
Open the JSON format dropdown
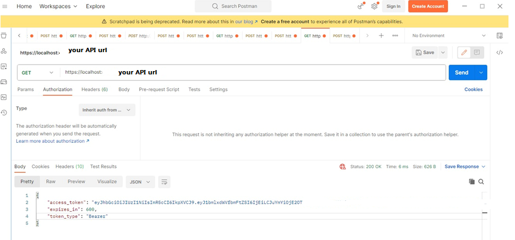click(140, 181)
